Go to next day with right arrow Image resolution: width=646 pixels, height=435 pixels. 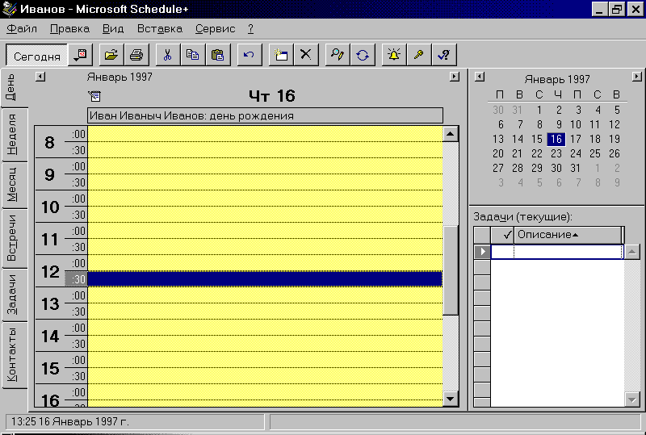click(454, 77)
